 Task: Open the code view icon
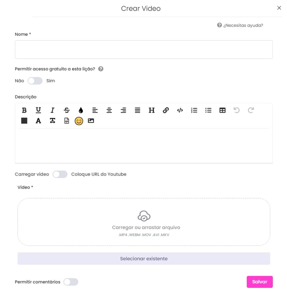[x=180, y=110]
